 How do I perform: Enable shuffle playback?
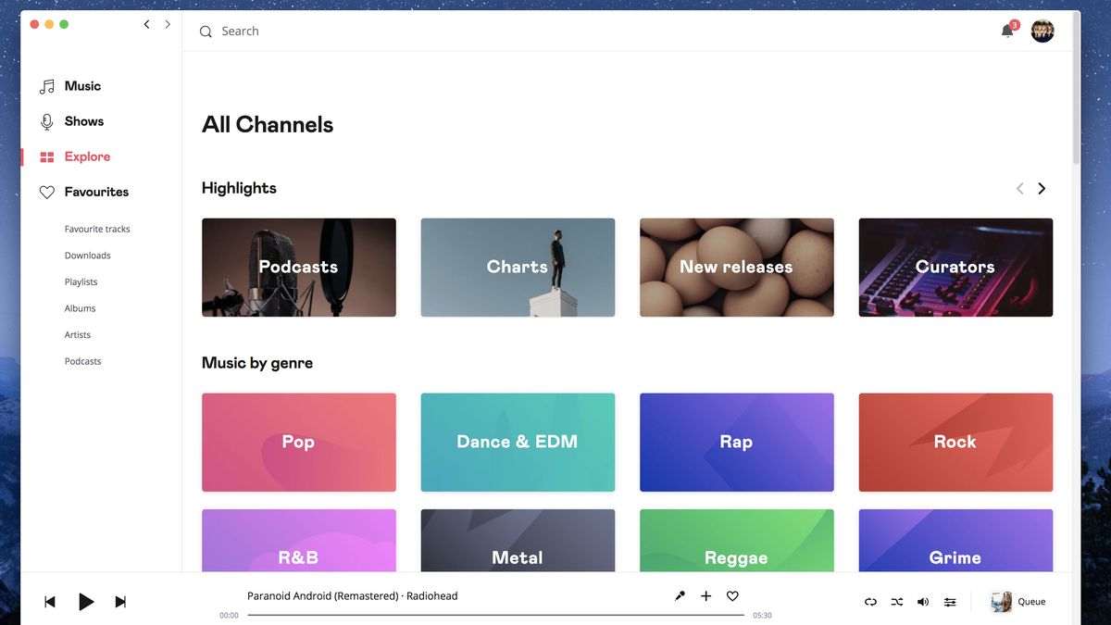click(x=896, y=602)
